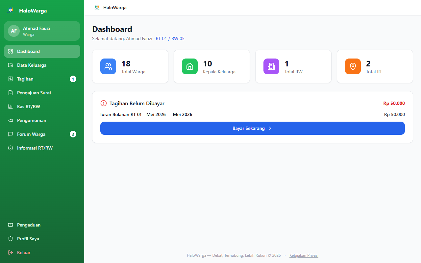Screen dimensions: 421x263
Task: Click the blue Total Warga people icon
Action: (108, 66)
